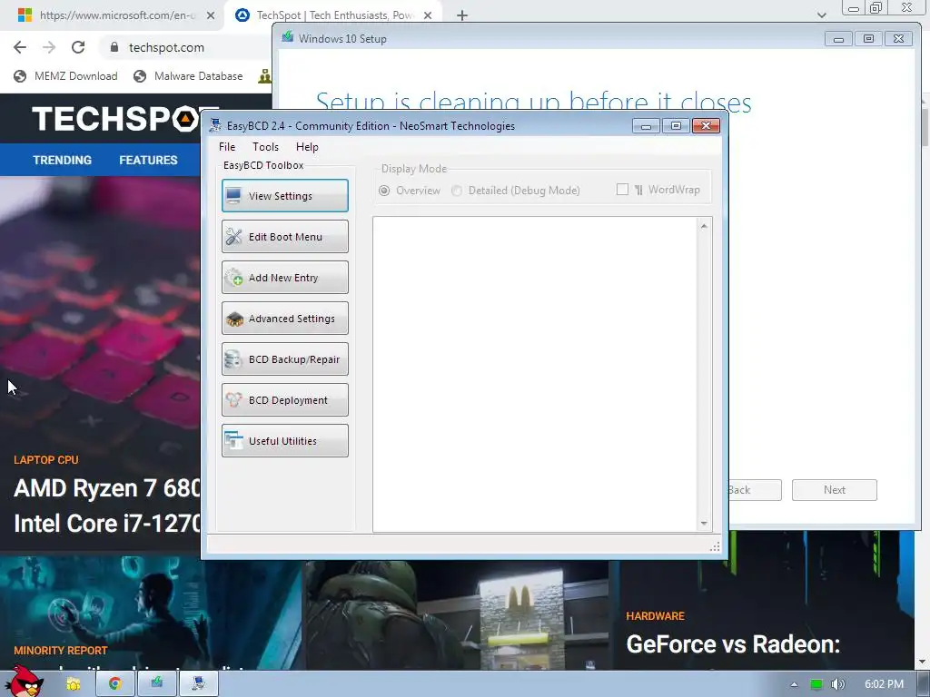The height and width of the screenshot is (697, 930).
Task: Open Advanced Settings in EasyBCD
Action: [x=284, y=319]
